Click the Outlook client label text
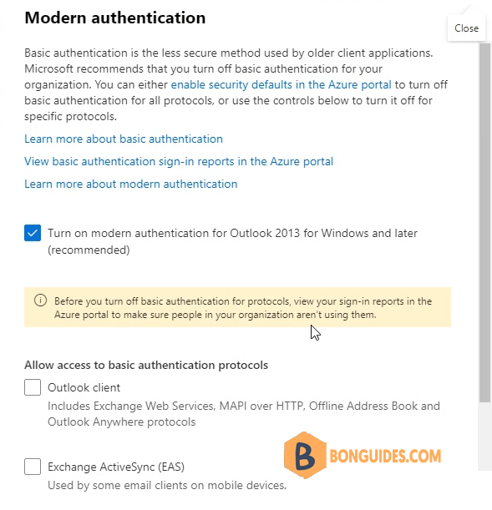 [84, 387]
